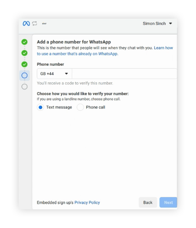Click the final unfilled step circle
Image resolution: width=196 pixels, height=228 pixels.
[24, 87]
